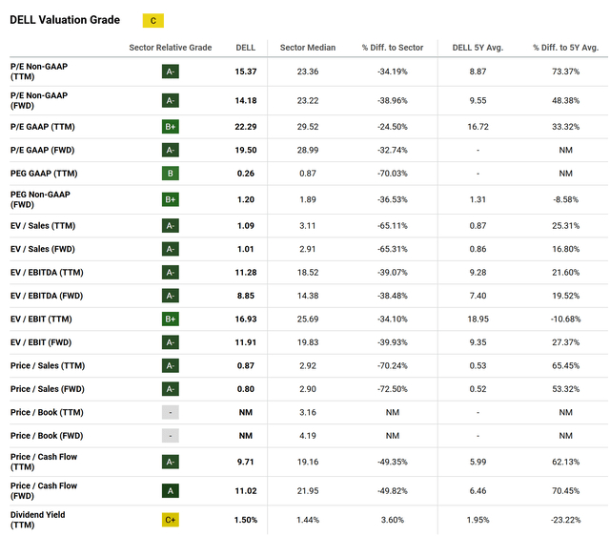Click the yellow C+ badge for Dividend Yield (TTM)

pyautogui.click(x=171, y=520)
